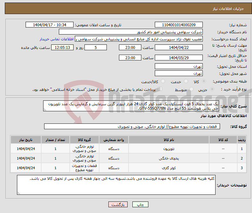
Task: Click the تلویزیون item name cell
Action: 169,149
